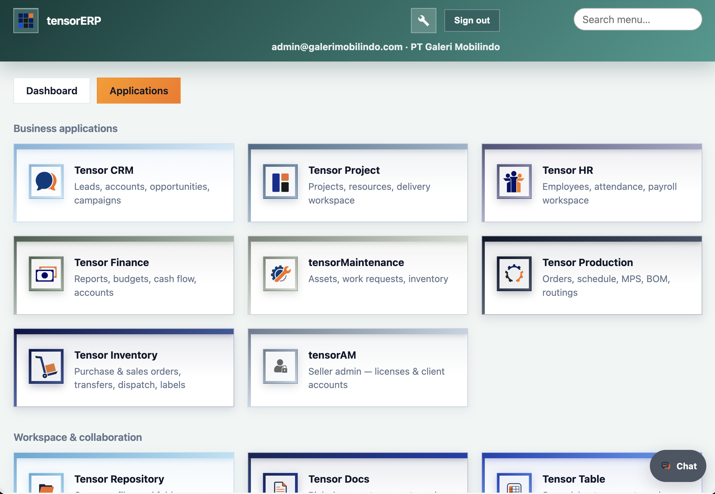Click the Tensor Production gear icon
715x494 pixels.
pyautogui.click(x=514, y=274)
